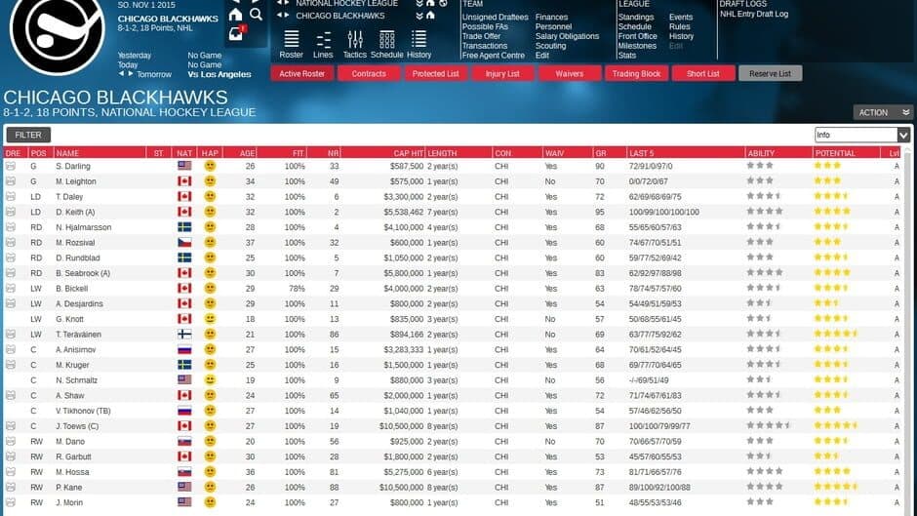
Task: Toggle dressed jersey icon for S. Darling
Action: pyautogui.click(x=12, y=166)
